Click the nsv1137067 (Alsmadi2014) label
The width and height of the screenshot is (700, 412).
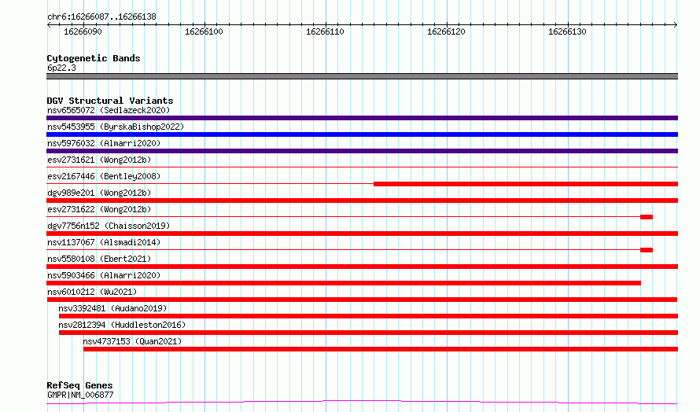coord(104,242)
